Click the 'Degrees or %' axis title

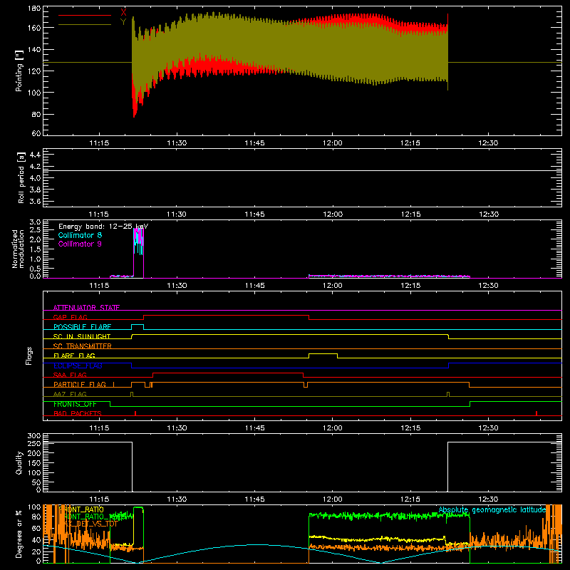point(19,534)
